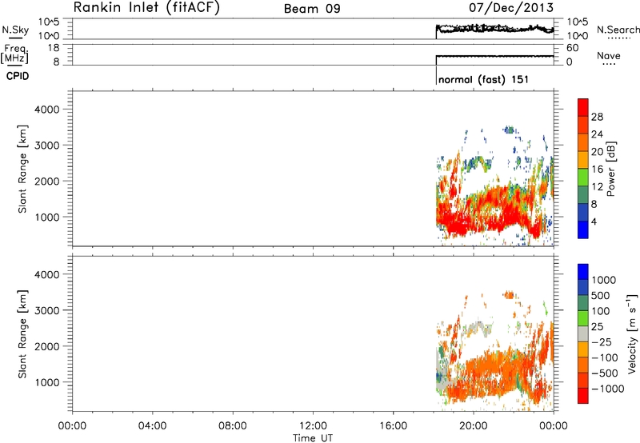Click the '16:00' time axis tick
640x443 pixels.
tap(393, 426)
